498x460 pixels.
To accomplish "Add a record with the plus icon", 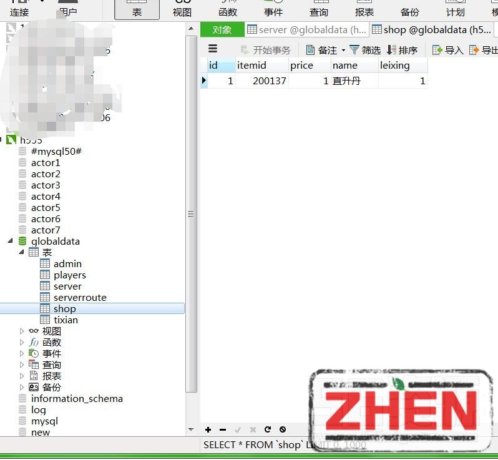I will click(x=208, y=429).
